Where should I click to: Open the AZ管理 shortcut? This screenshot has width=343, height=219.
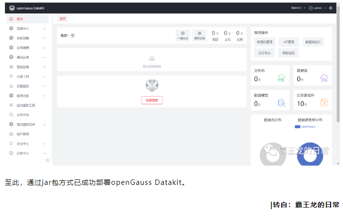point(289,42)
